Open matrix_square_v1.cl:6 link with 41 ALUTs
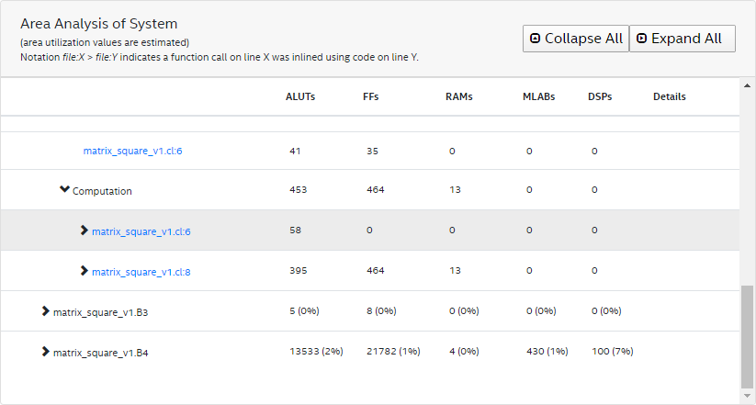Screen dimensions: 756x405 point(132,151)
